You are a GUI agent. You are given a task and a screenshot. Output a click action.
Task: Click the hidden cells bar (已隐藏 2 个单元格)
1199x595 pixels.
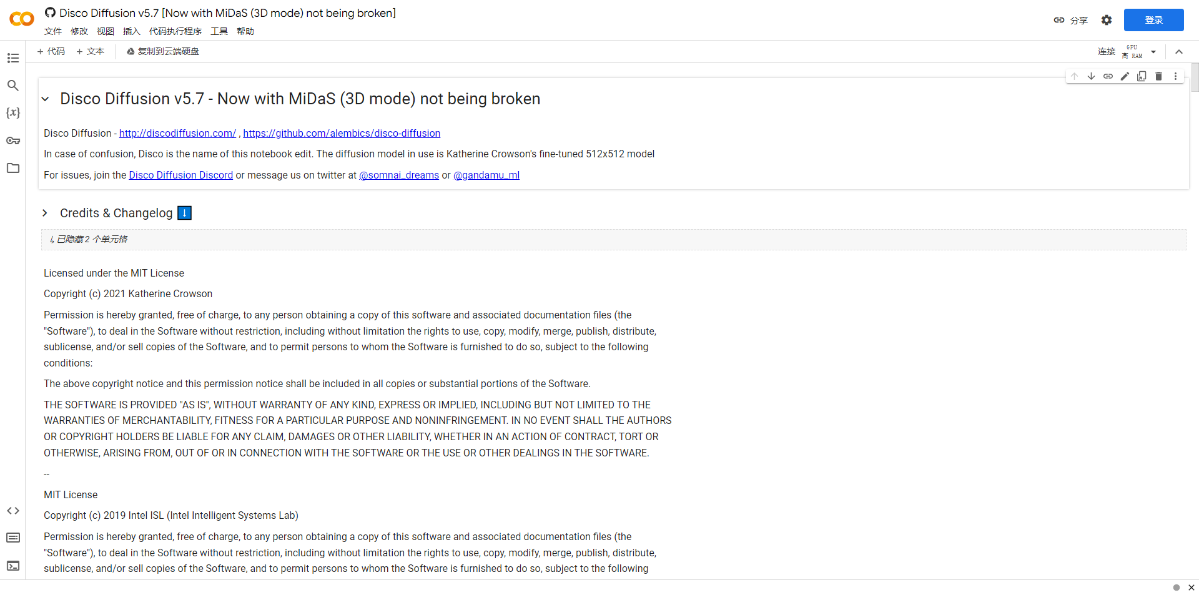(613, 240)
